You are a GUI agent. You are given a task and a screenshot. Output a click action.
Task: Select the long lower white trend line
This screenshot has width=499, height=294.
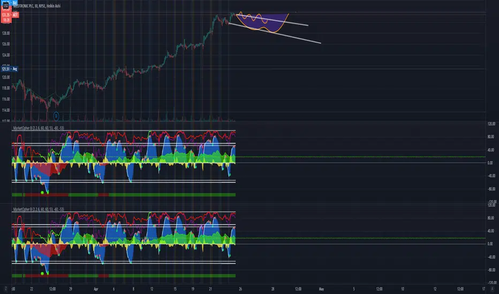(275, 33)
